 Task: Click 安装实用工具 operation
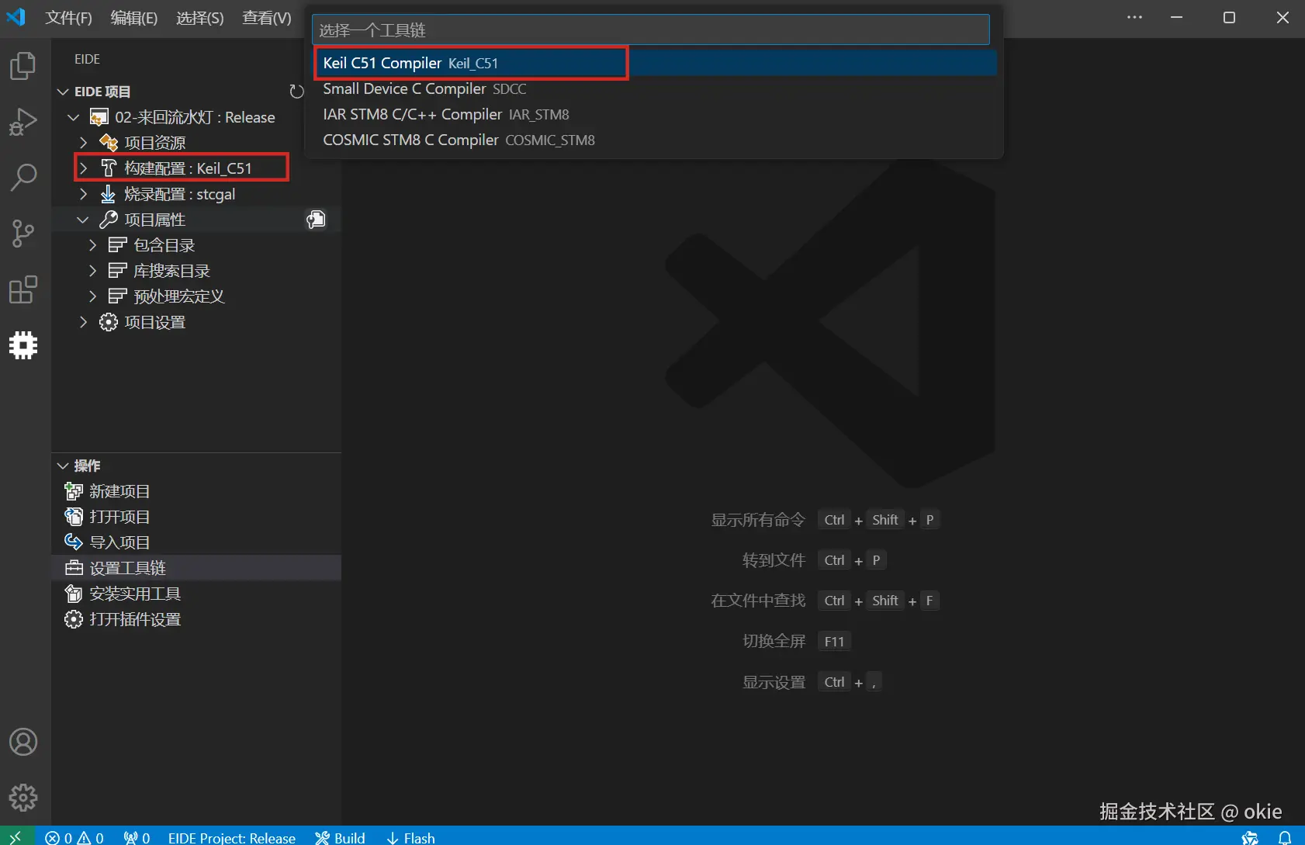(196, 594)
